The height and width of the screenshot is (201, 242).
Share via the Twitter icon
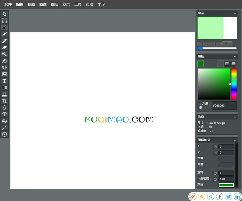pos(229,197)
